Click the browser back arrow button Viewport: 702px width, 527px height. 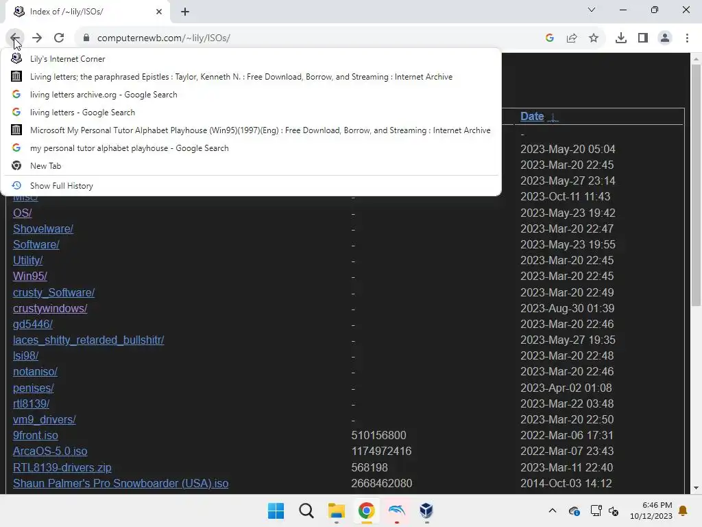click(14, 38)
